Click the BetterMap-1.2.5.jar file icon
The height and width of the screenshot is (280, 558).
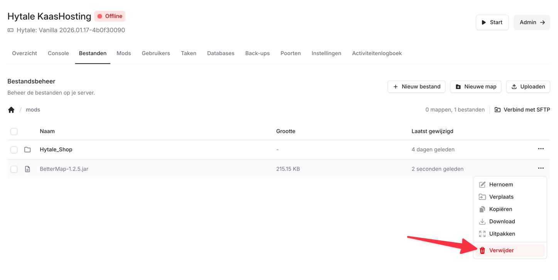pyautogui.click(x=27, y=169)
